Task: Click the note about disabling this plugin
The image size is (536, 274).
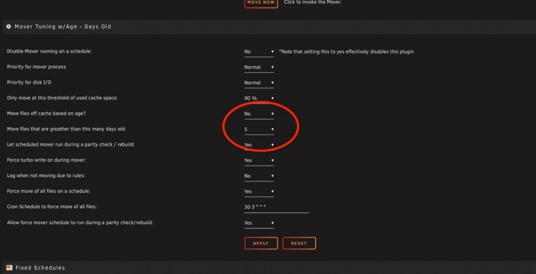Action: tap(346, 52)
